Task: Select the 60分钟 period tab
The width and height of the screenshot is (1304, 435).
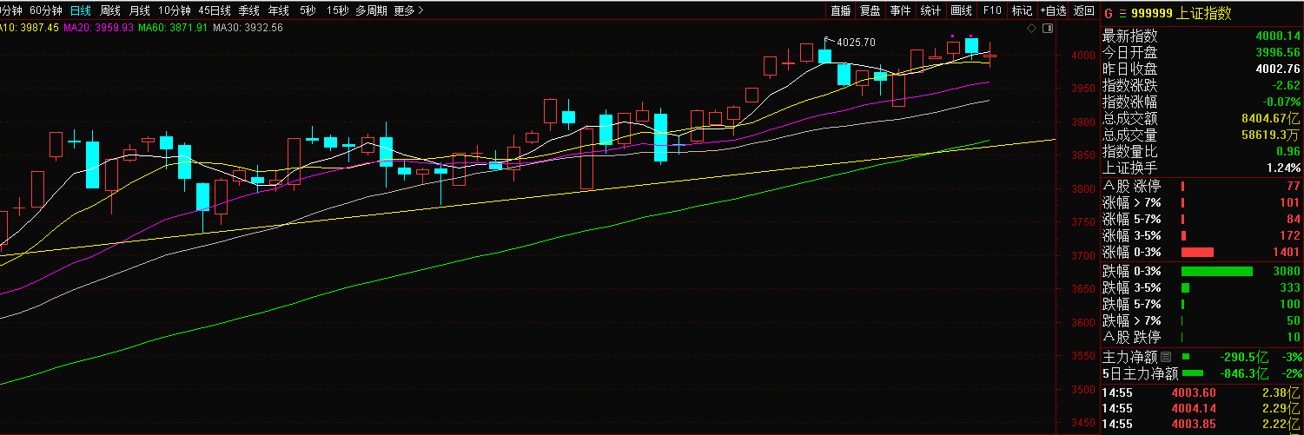Action: coord(45,10)
